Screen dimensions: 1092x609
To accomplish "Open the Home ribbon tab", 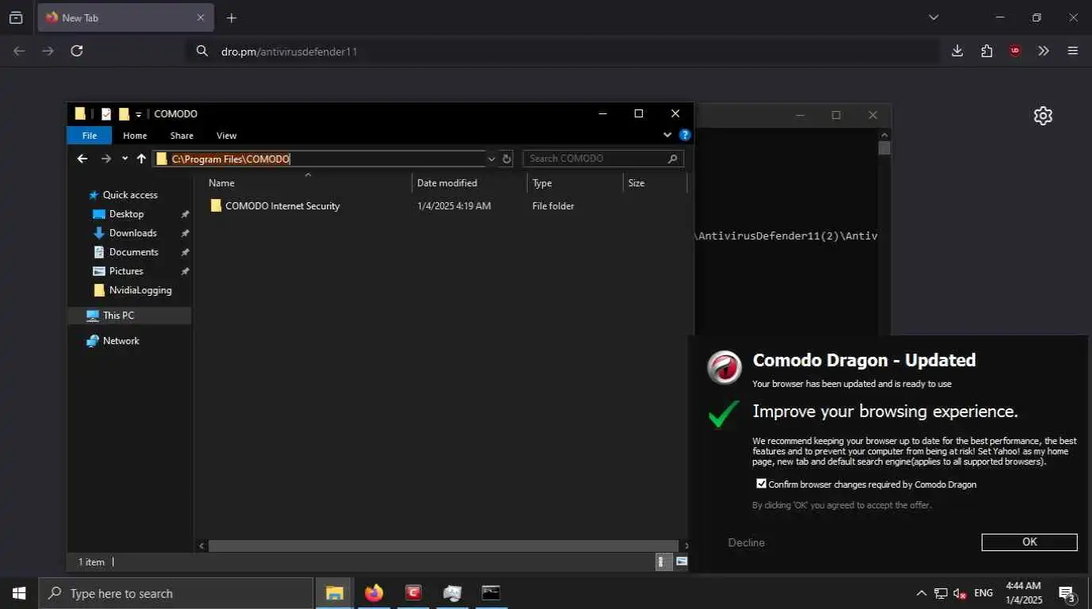I will 135,136.
